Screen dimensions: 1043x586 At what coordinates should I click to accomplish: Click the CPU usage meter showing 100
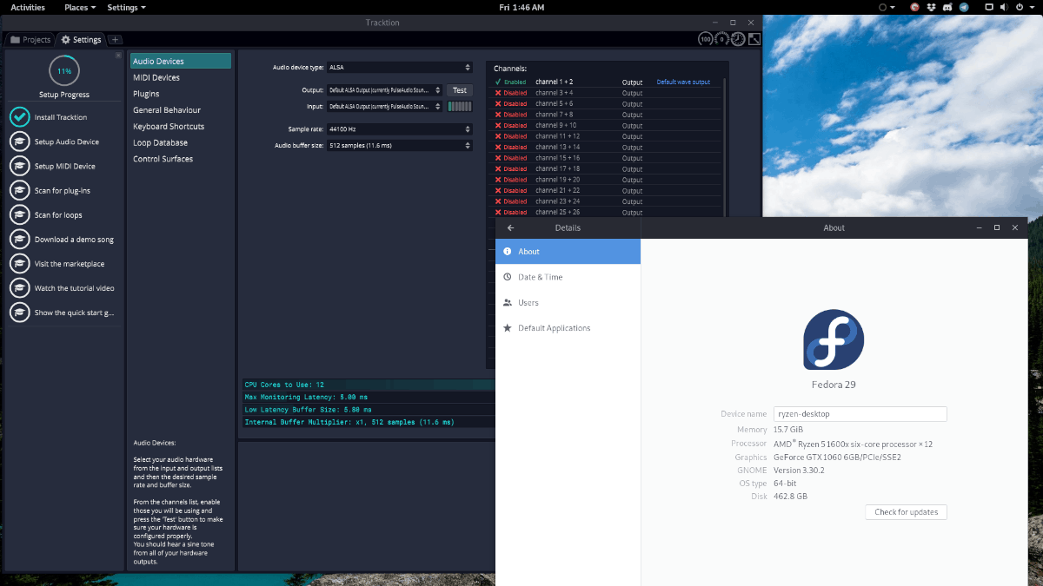pyautogui.click(x=706, y=39)
